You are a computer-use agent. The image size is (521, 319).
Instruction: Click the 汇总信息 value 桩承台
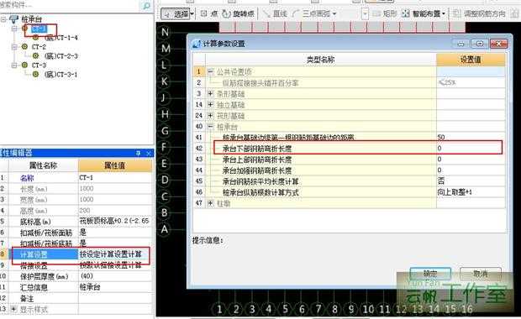(115, 287)
